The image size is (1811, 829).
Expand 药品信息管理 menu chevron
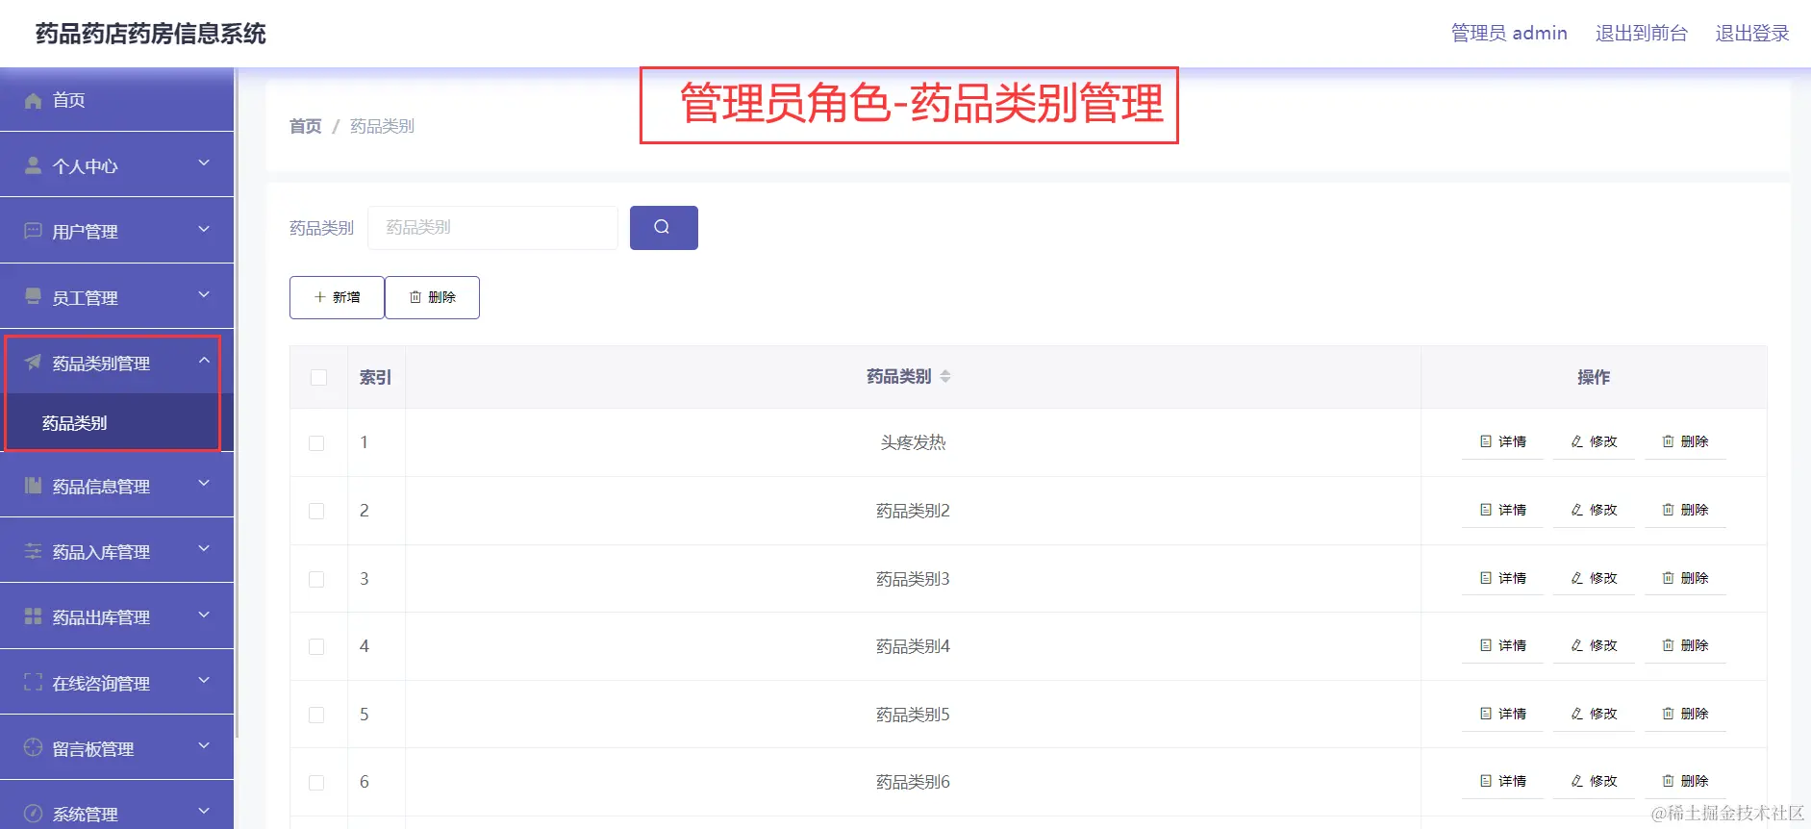[x=204, y=483]
